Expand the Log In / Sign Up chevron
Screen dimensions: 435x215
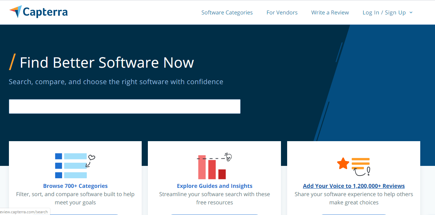pyautogui.click(x=411, y=12)
